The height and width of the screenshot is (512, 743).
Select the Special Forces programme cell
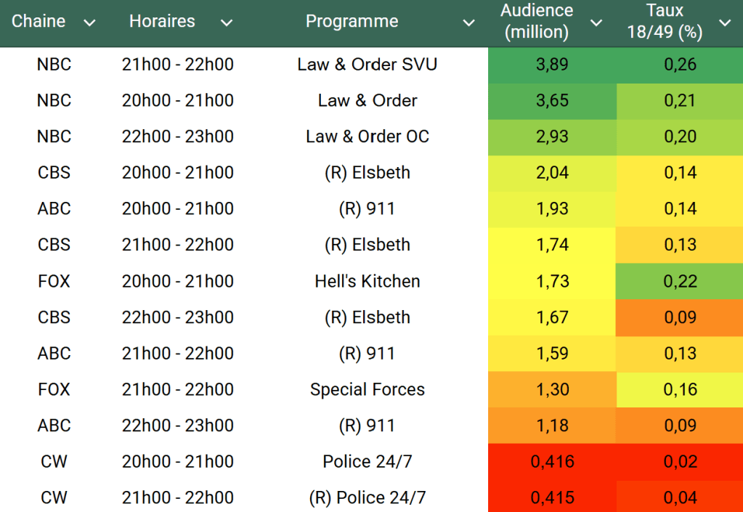(x=367, y=389)
